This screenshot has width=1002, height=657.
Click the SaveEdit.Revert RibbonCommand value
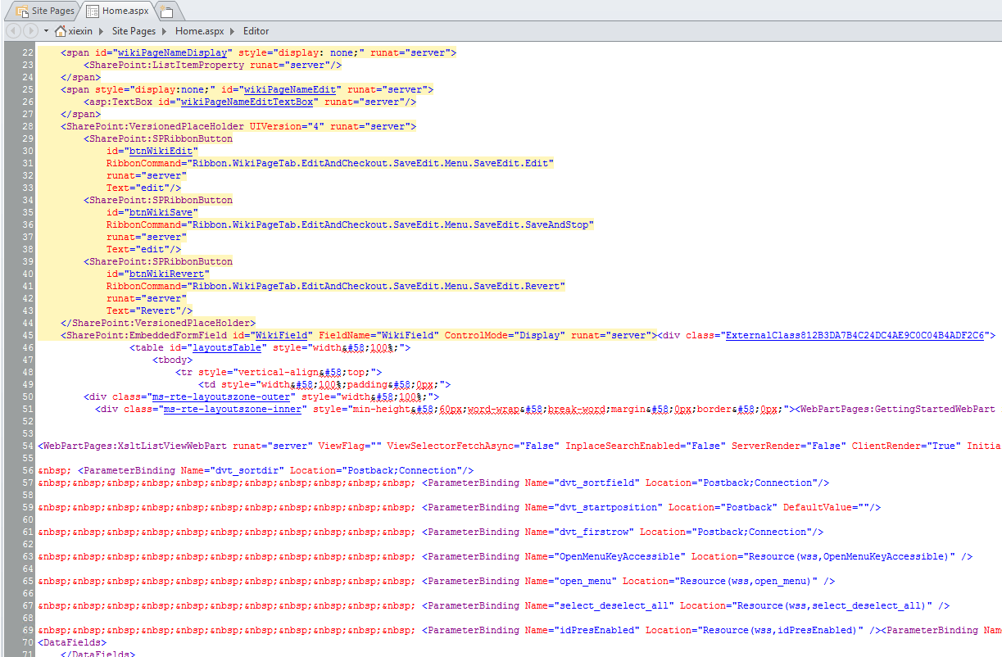point(377,286)
